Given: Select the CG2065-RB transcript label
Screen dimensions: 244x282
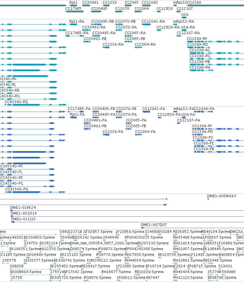Looking at the screenshot, I should coord(135,39).
